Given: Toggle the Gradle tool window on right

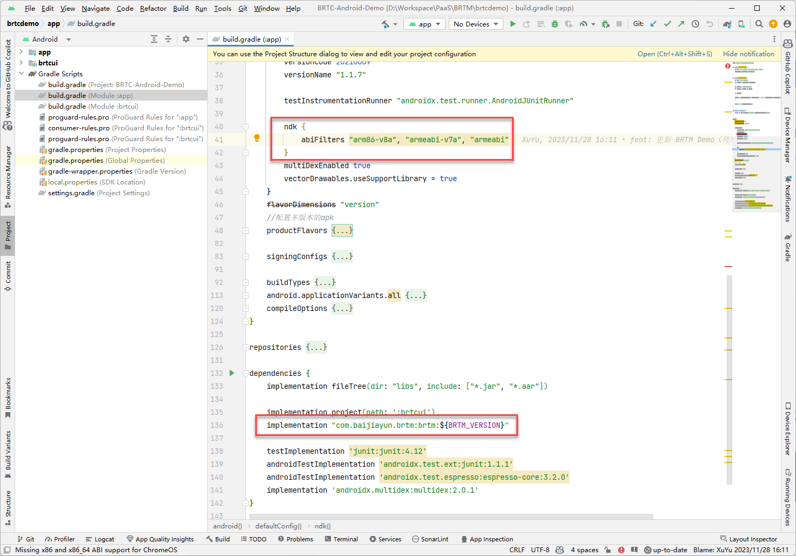Looking at the screenshot, I should tap(788, 248).
